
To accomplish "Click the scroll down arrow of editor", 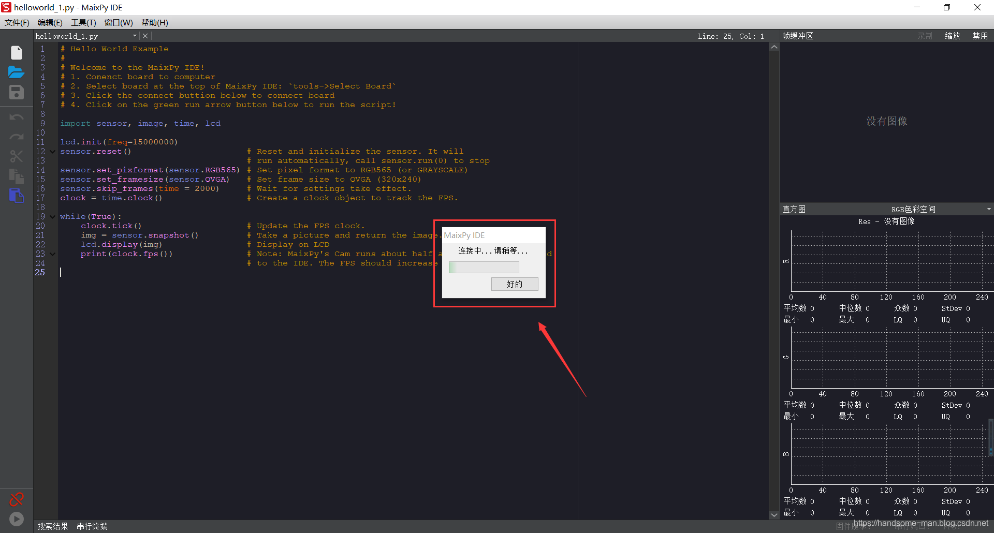I will point(774,515).
